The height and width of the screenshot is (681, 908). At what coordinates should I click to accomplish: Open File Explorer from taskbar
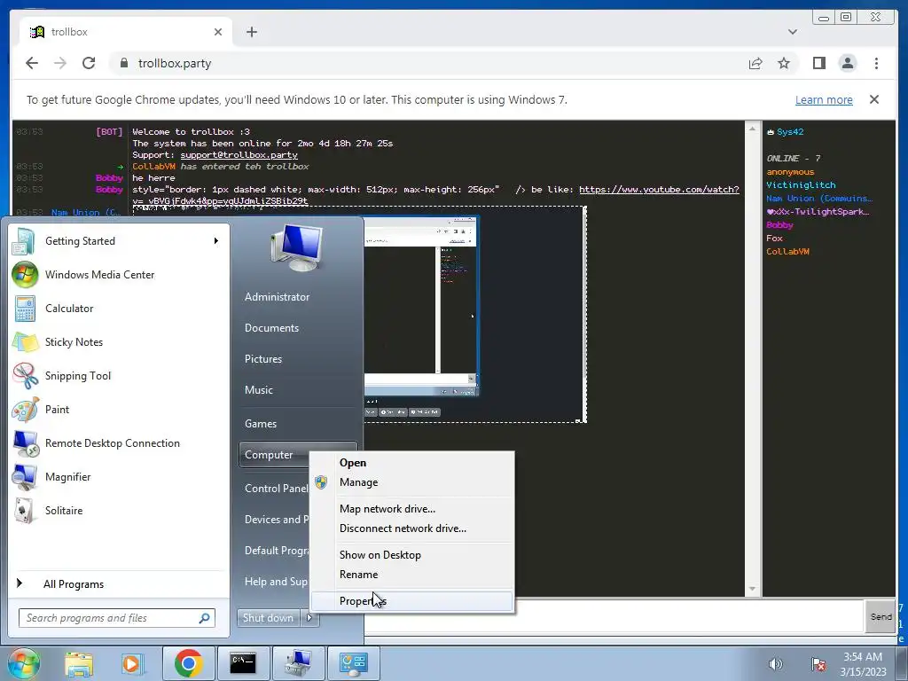79,663
